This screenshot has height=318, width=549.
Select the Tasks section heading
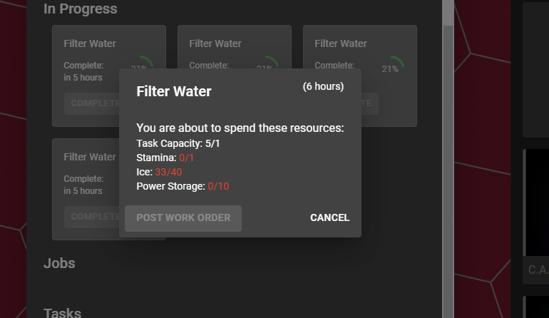coord(62,313)
